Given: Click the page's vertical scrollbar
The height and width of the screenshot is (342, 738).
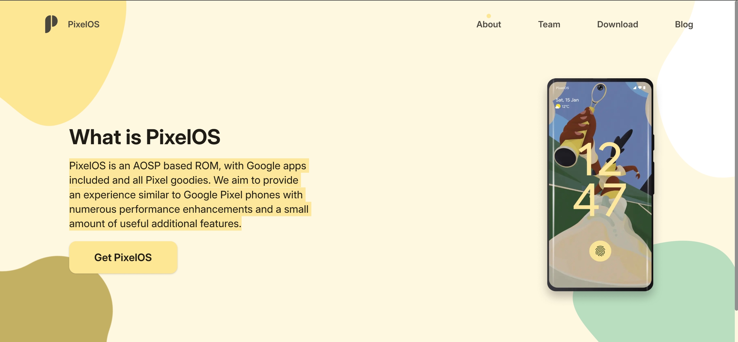Looking at the screenshot, I should [736, 155].
